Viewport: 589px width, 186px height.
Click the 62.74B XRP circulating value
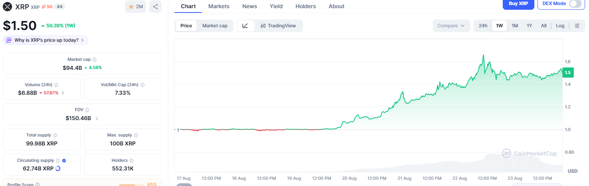(38, 168)
